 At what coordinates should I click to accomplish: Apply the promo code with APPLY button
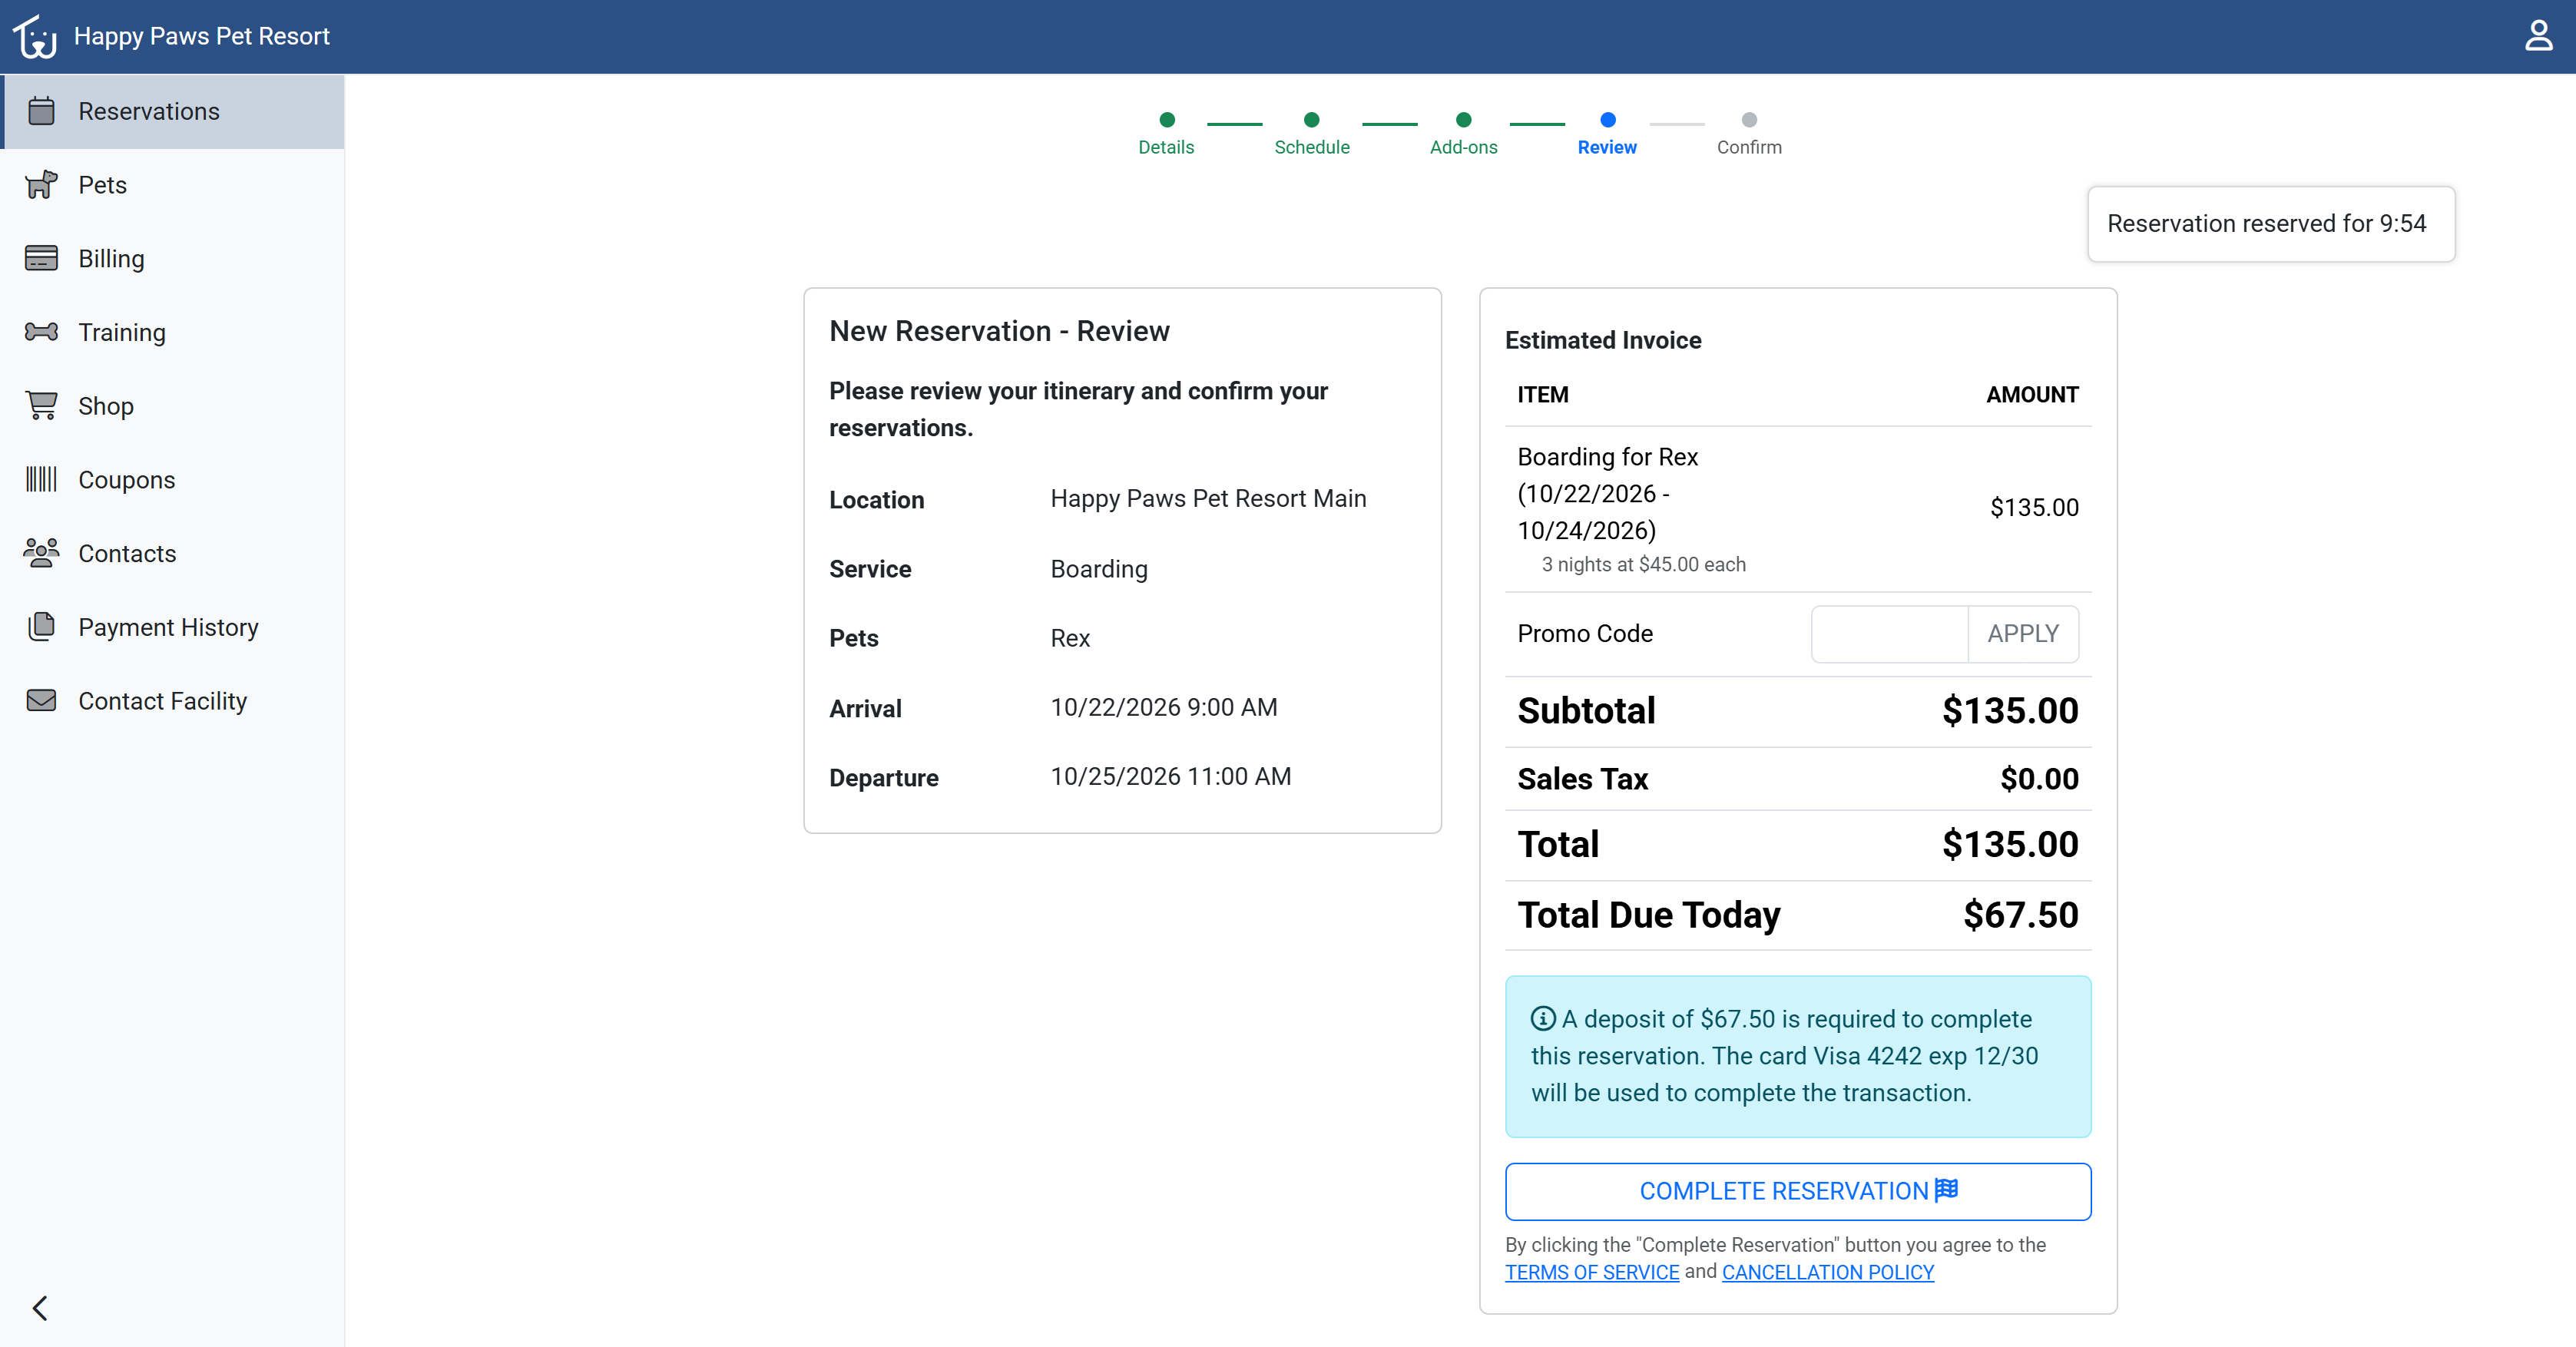(x=2023, y=634)
